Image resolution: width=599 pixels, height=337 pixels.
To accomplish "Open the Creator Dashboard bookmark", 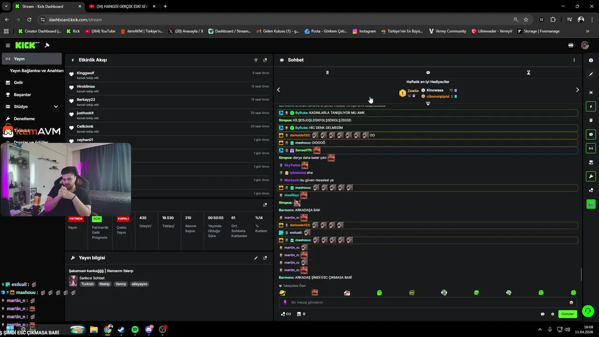I will pyautogui.click(x=39, y=31).
